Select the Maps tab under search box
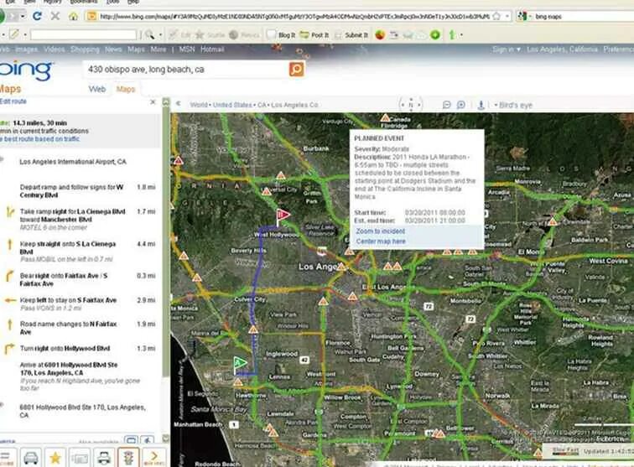The image size is (634, 467). 126,90
